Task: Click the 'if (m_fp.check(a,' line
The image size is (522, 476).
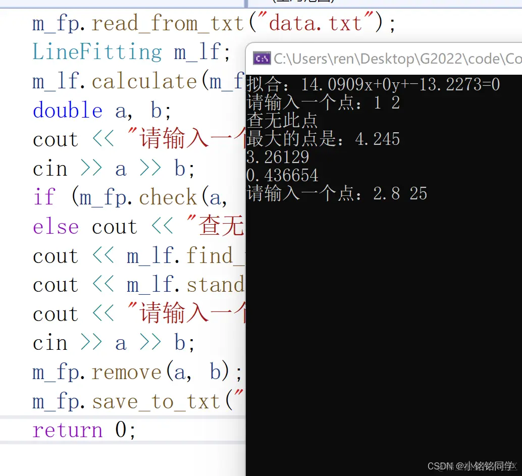Action: pos(130,197)
